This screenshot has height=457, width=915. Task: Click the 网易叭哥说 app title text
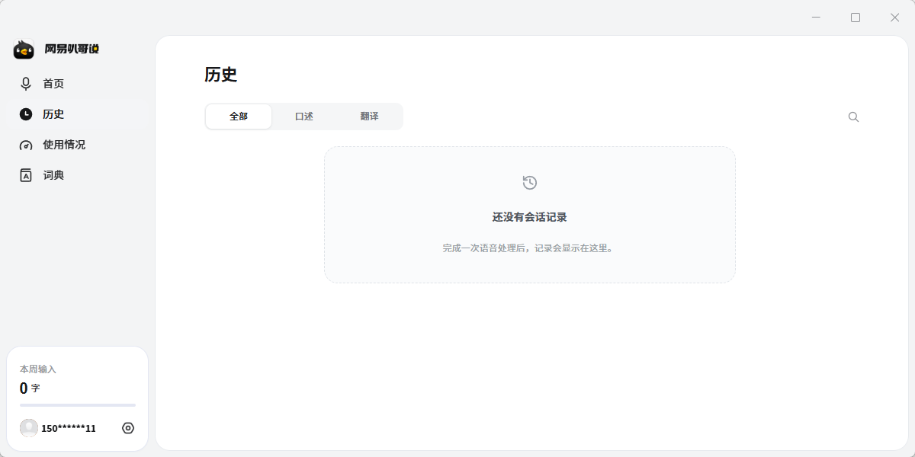(x=72, y=50)
